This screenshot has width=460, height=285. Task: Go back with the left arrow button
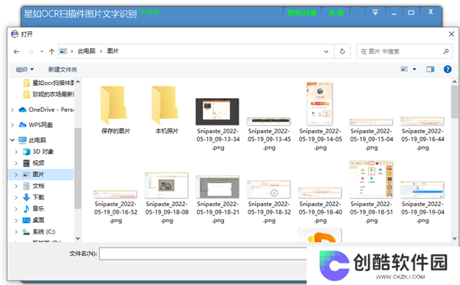(16, 51)
